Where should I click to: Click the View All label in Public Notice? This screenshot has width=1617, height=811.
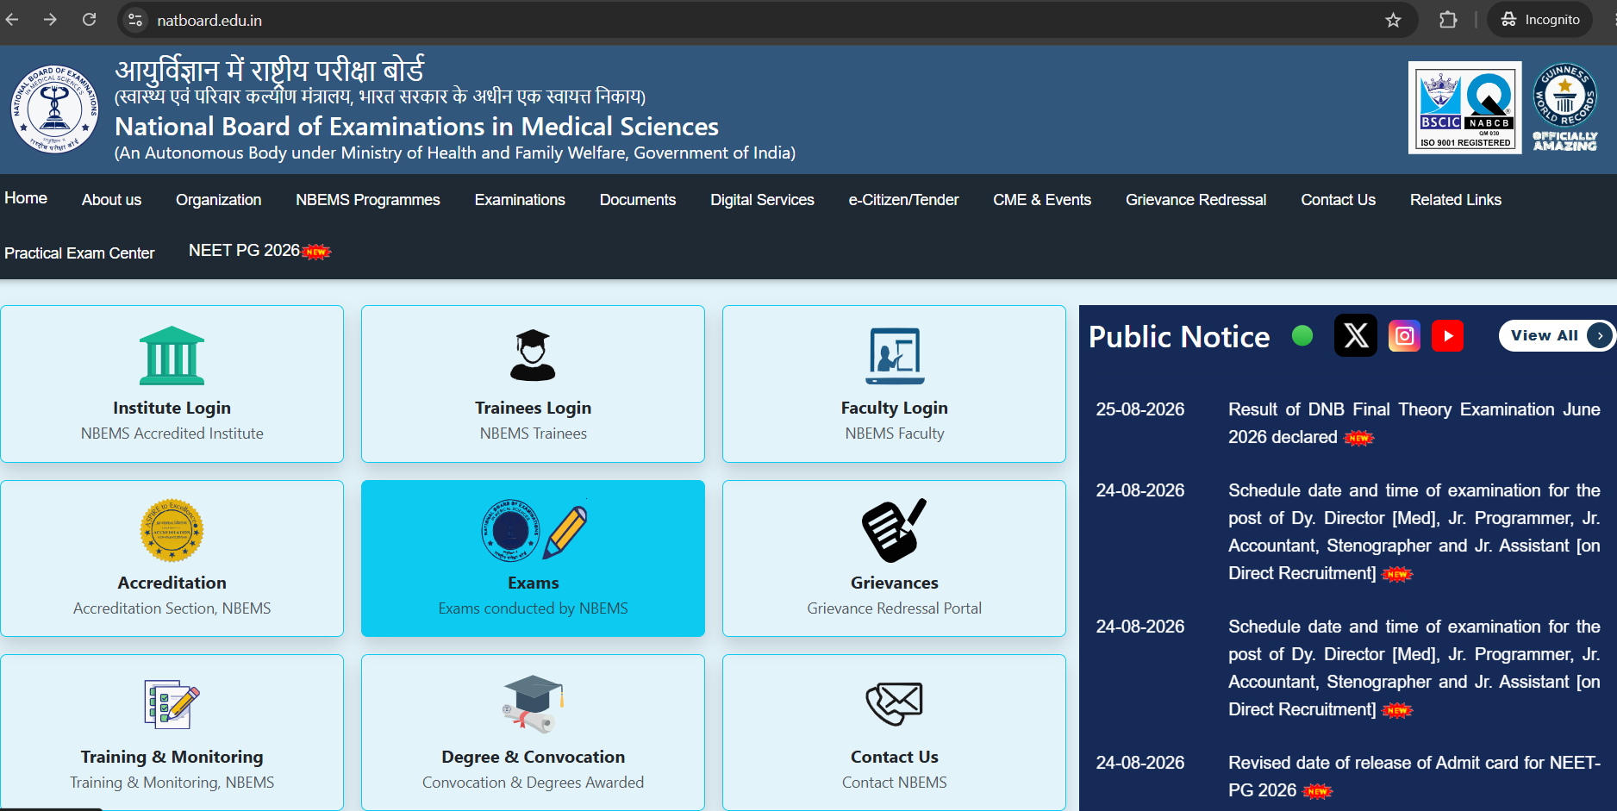click(x=1545, y=335)
